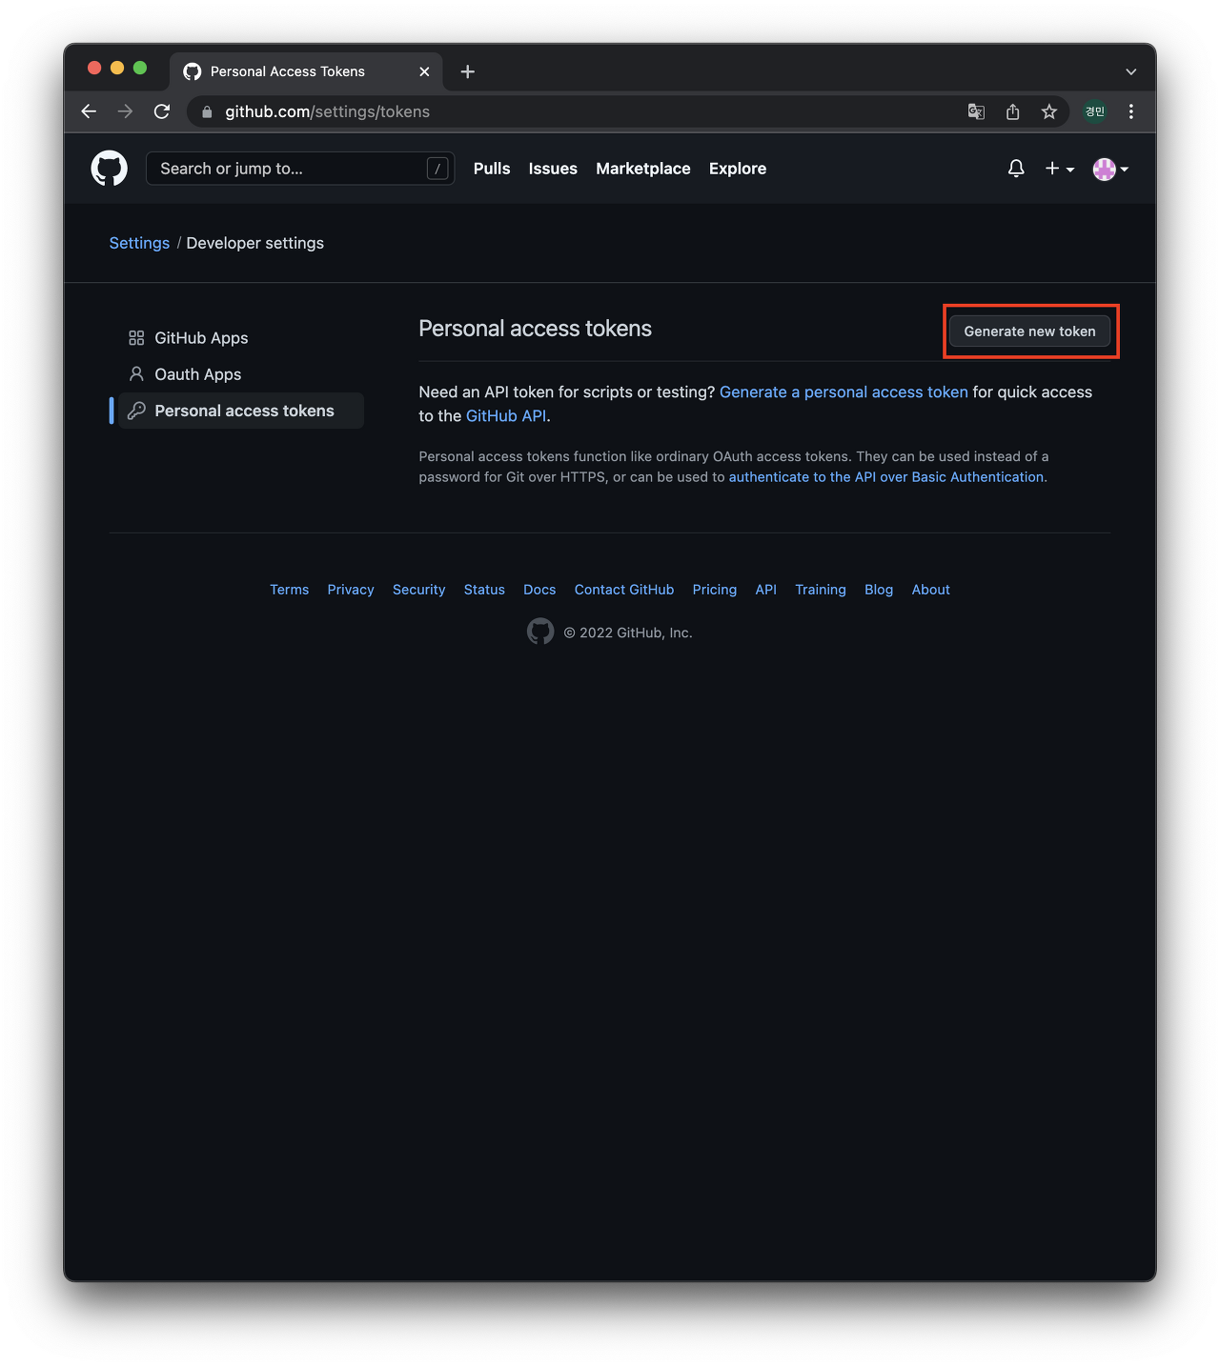Click the browser forward arrow
Screen dimensions: 1220x1366
coord(125,111)
